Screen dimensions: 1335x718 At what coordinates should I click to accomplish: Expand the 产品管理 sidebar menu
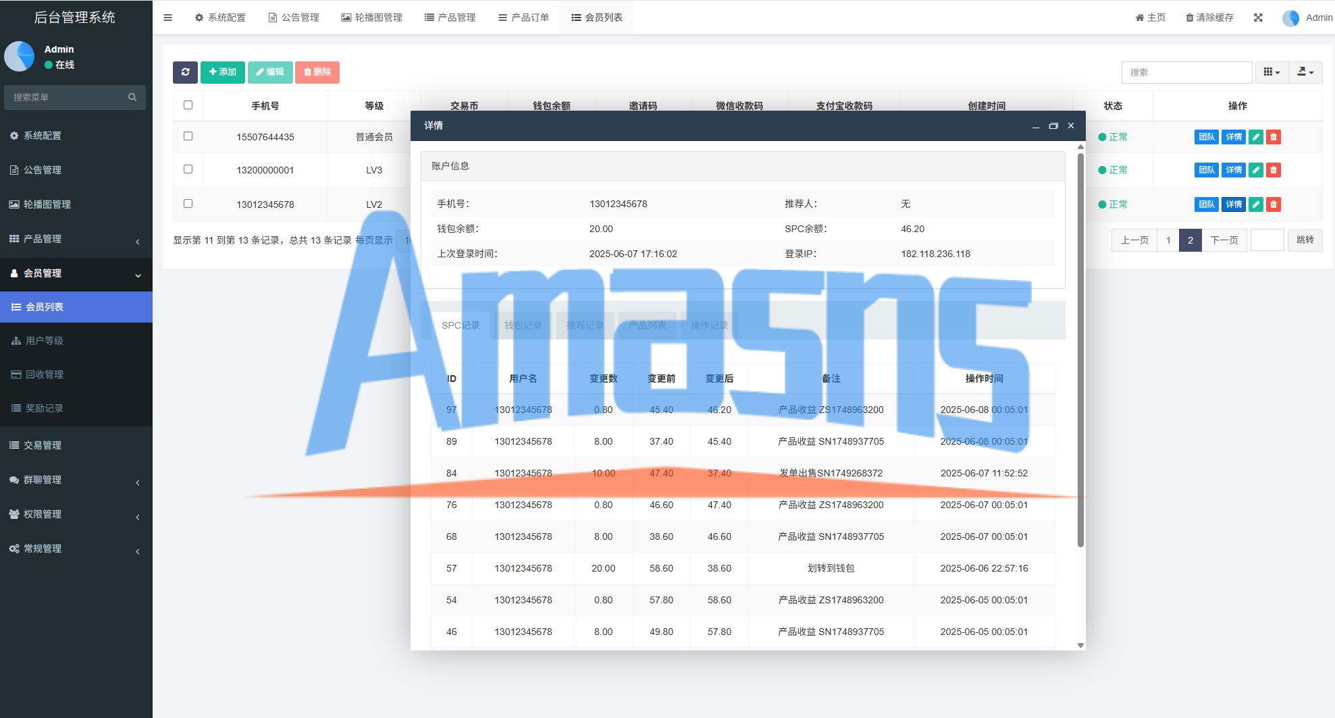coord(76,239)
